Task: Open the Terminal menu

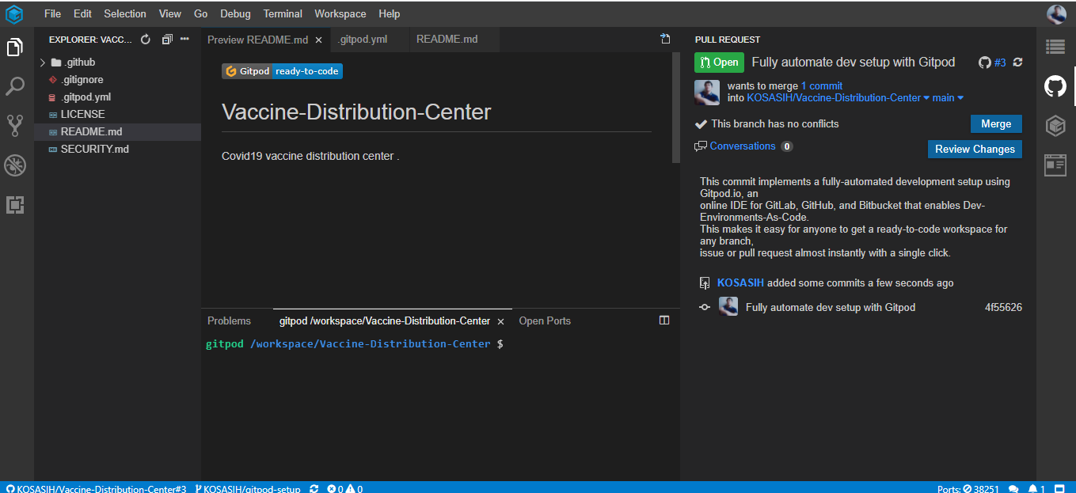Action: (283, 13)
